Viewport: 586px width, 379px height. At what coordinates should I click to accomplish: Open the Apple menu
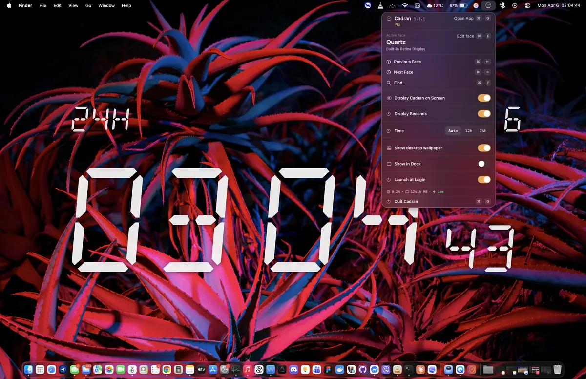[9, 5]
